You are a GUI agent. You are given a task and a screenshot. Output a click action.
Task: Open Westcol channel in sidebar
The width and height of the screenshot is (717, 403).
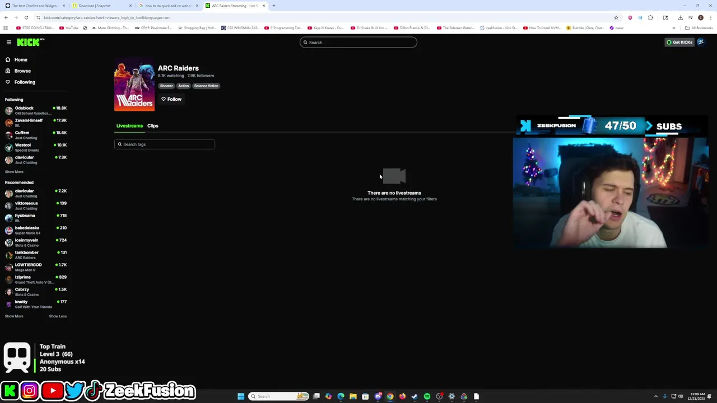point(36,147)
